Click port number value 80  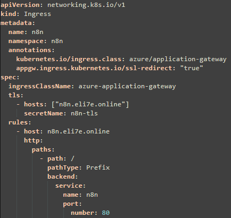click(106, 213)
